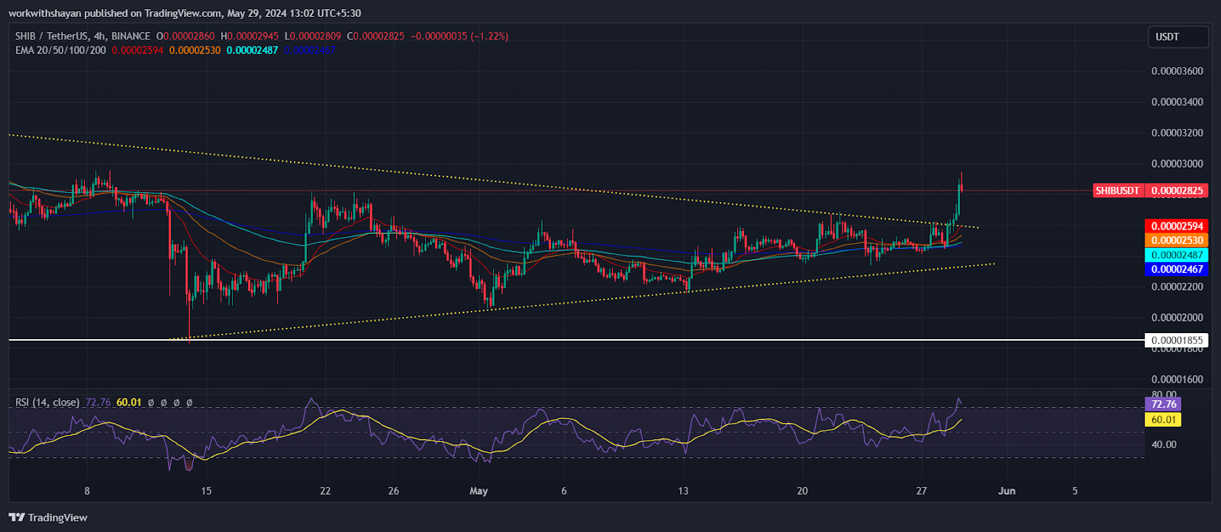Click price axis label 0.00002000
Viewport: 1221px width, 532px height.
(1177, 318)
